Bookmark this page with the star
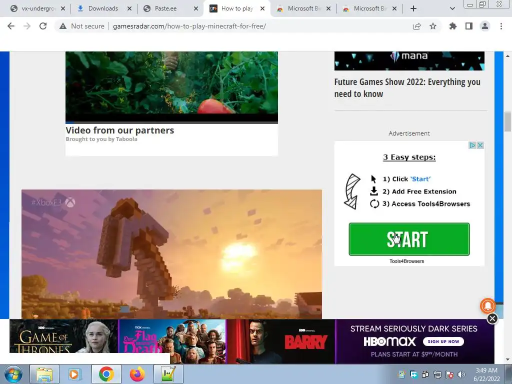The width and height of the screenshot is (512, 384). point(432,26)
